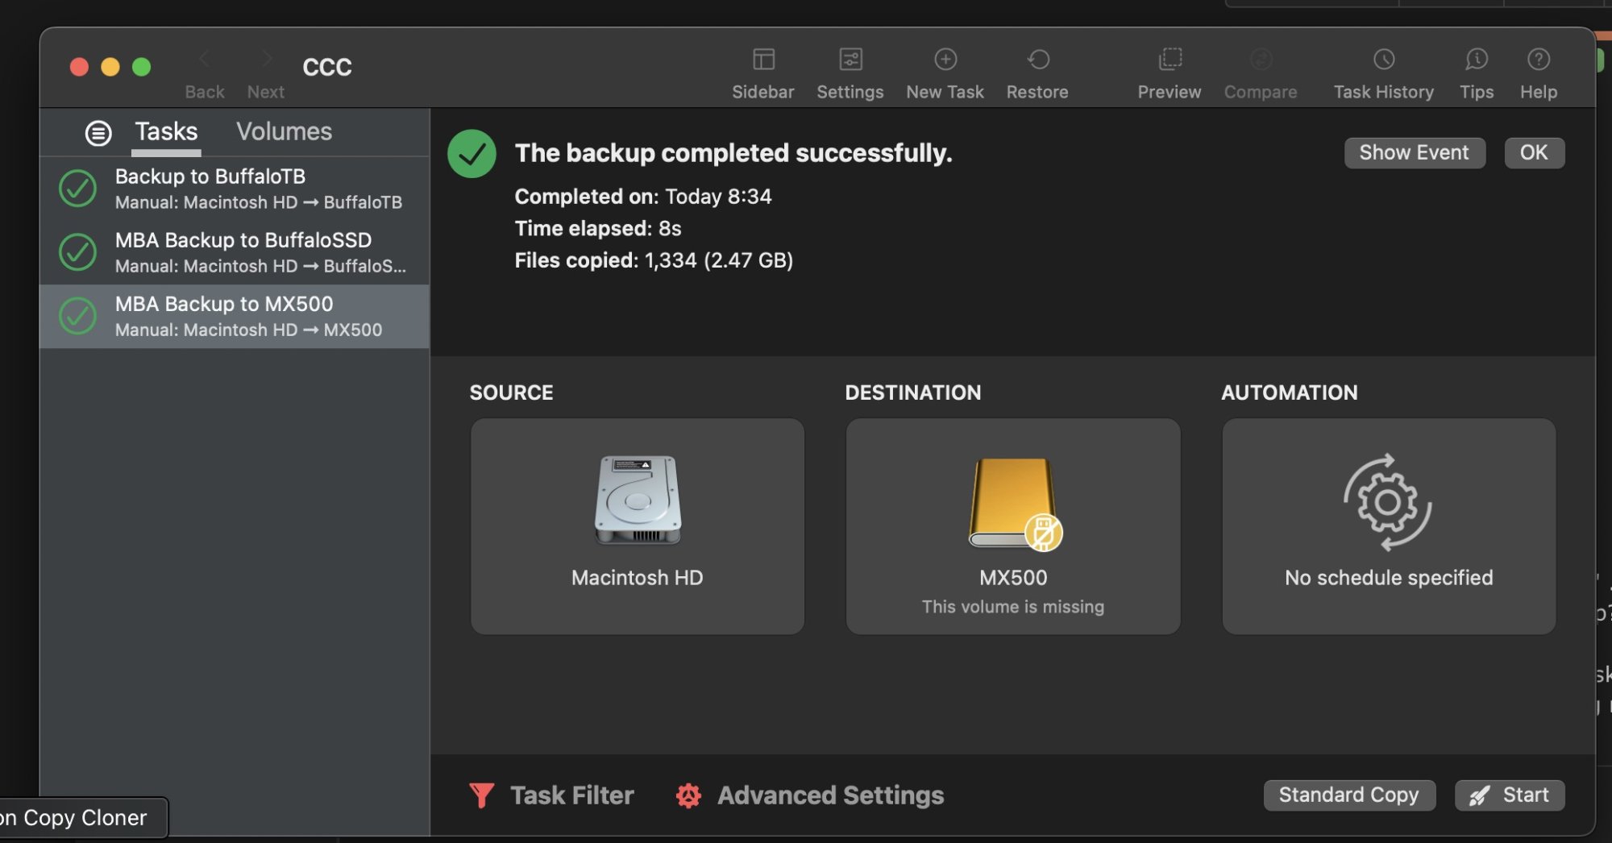Click 'This volume is missing' text
The width and height of the screenshot is (1612, 843).
click(1013, 607)
